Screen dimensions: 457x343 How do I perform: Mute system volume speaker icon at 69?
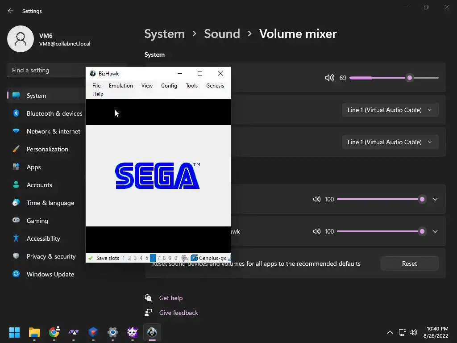tap(330, 78)
